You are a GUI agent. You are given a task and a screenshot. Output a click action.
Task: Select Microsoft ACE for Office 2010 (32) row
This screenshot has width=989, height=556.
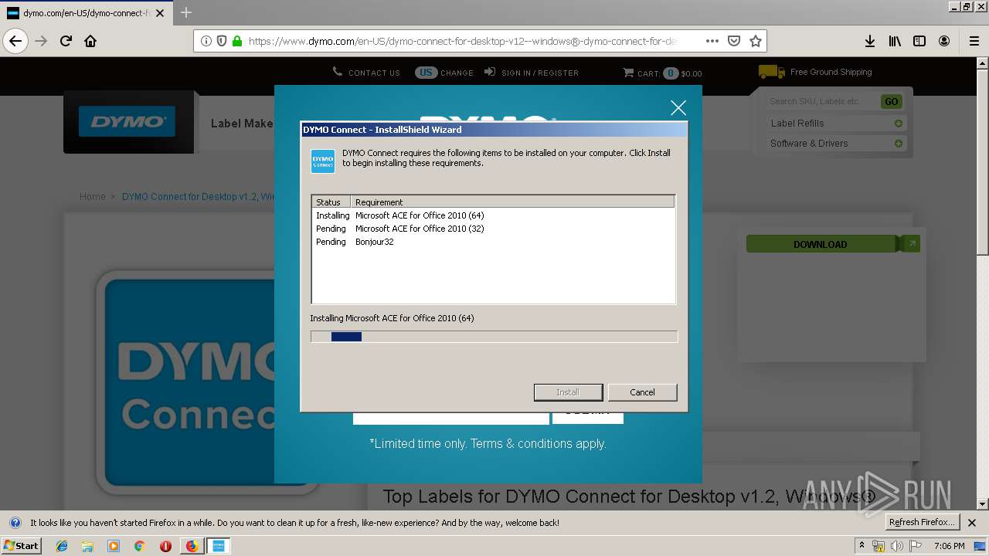[x=493, y=229]
